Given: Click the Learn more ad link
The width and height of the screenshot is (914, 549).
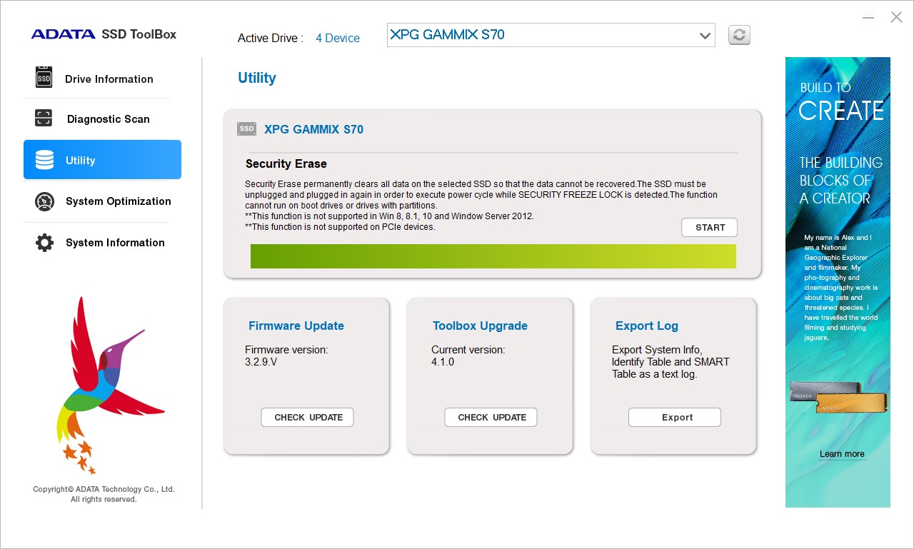Looking at the screenshot, I should [841, 454].
